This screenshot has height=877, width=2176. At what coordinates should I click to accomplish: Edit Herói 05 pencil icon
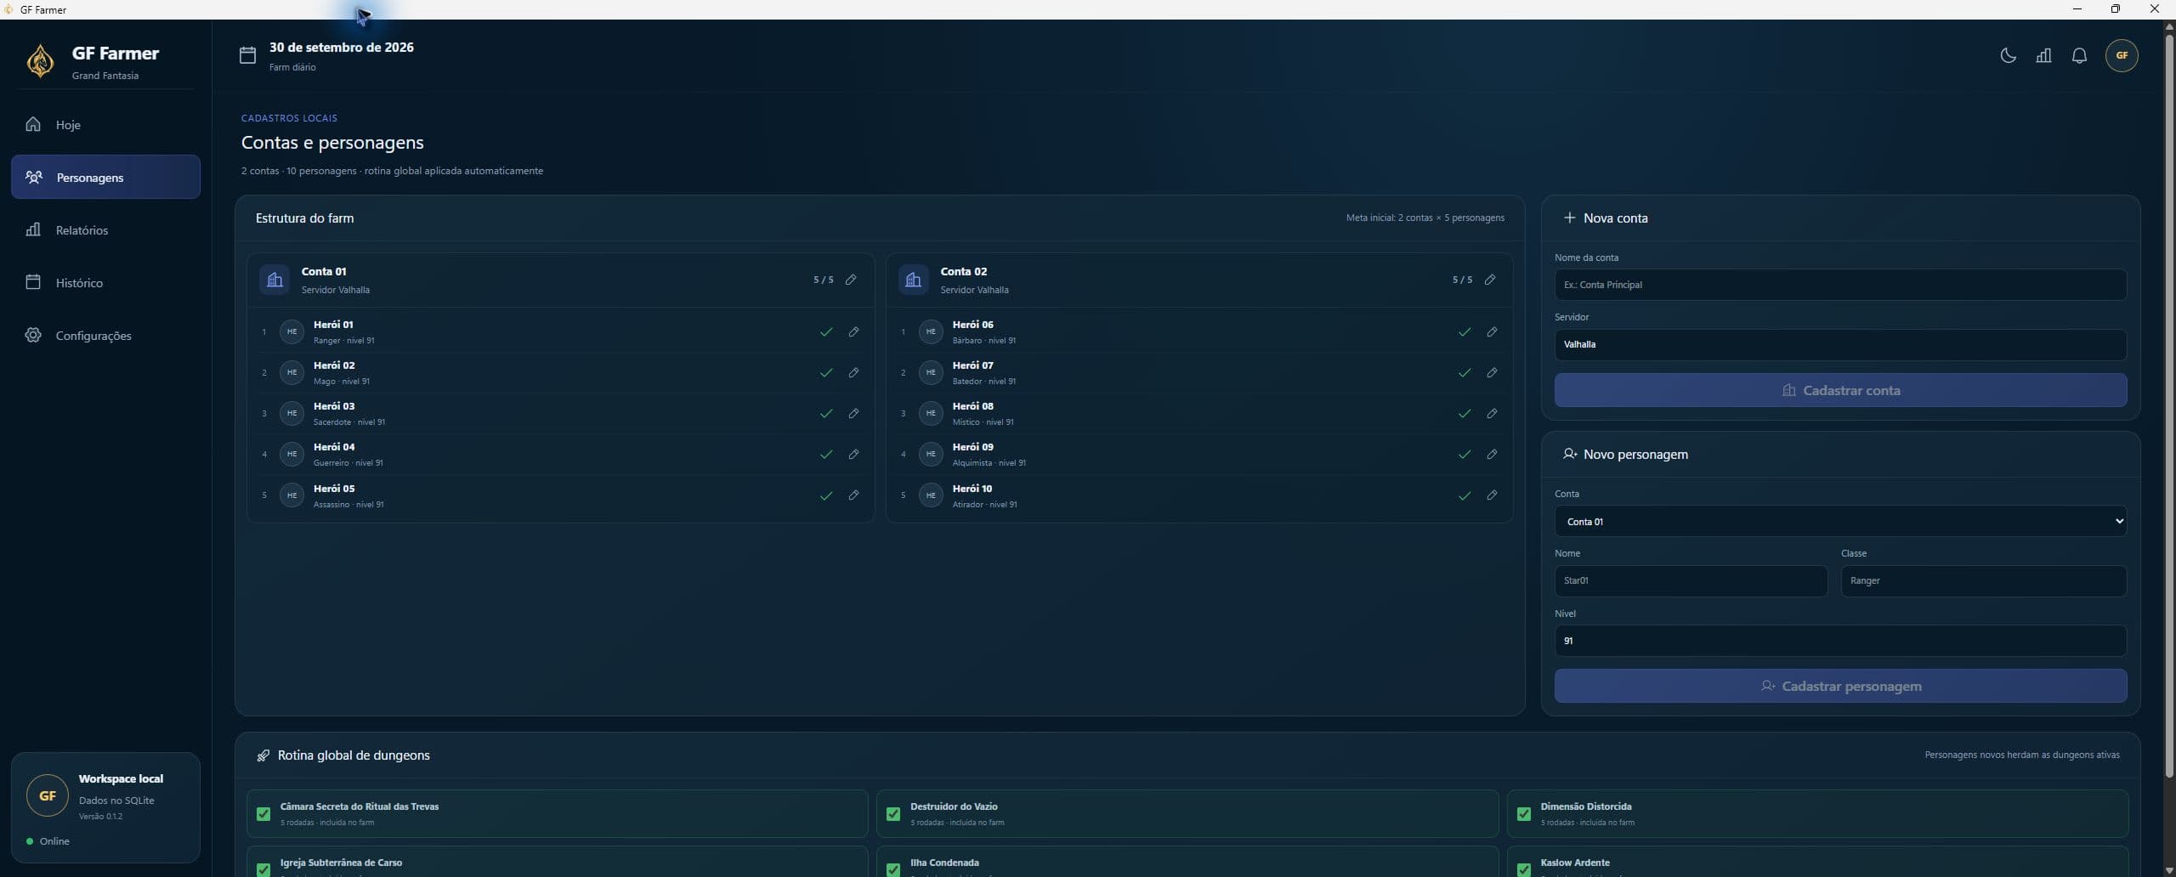[853, 495]
